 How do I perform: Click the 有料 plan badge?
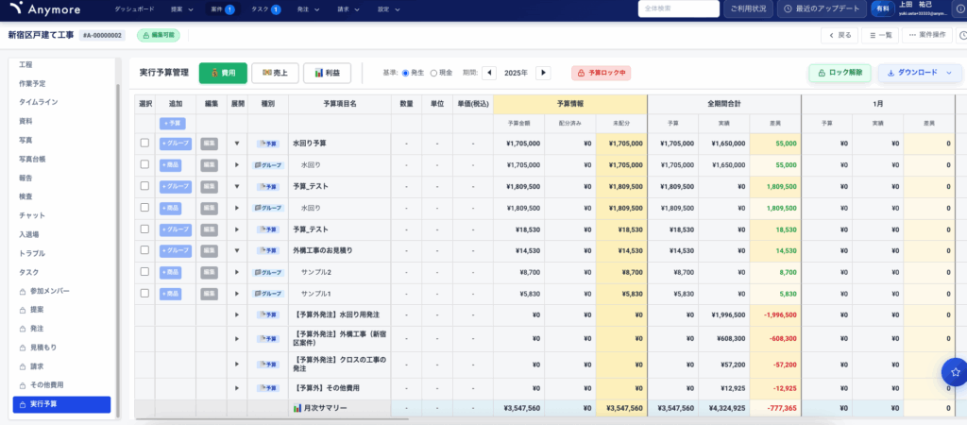(883, 8)
